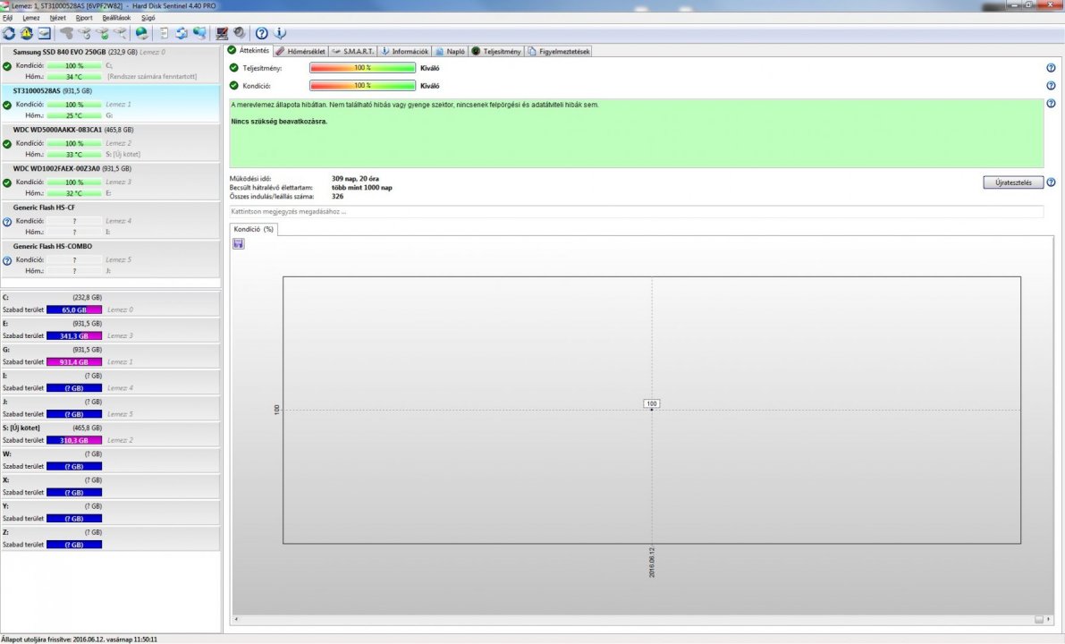Click the Z: volume row
The image size is (1065, 644).
[111, 538]
